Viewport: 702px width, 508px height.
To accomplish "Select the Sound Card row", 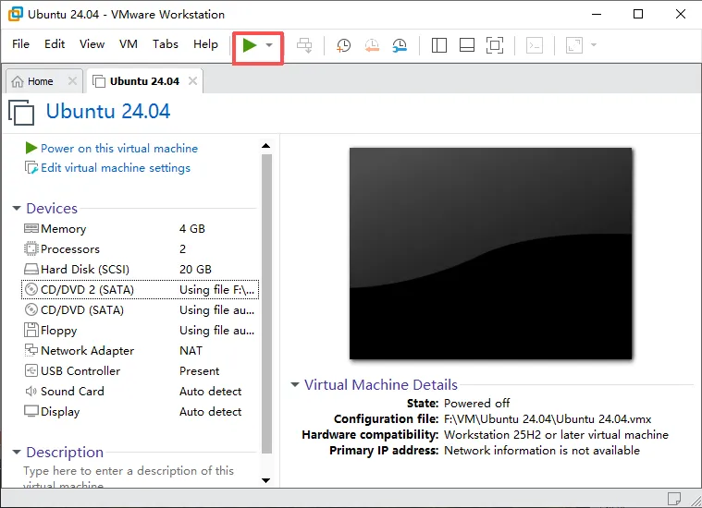I will coord(141,392).
